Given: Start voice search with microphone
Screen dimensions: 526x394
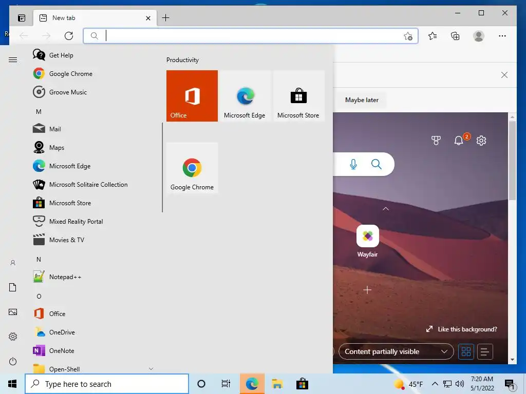Looking at the screenshot, I should [x=353, y=164].
